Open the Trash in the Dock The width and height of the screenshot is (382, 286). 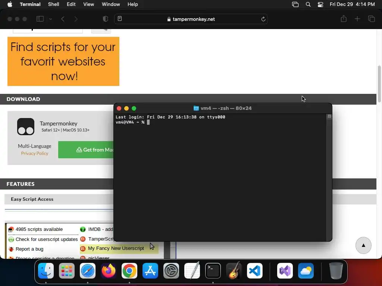point(336,271)
